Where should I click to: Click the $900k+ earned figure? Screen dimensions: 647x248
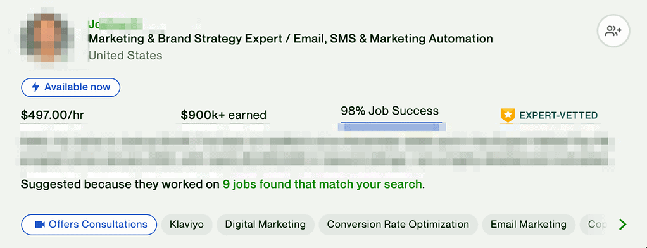pos(223,115)
